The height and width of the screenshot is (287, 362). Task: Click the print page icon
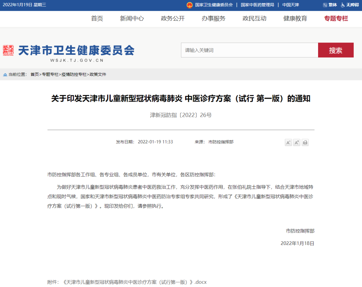coord(305,142)
